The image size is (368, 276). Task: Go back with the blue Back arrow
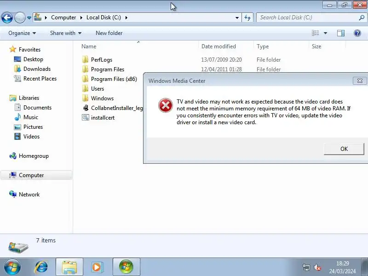[x=7, y=17]
